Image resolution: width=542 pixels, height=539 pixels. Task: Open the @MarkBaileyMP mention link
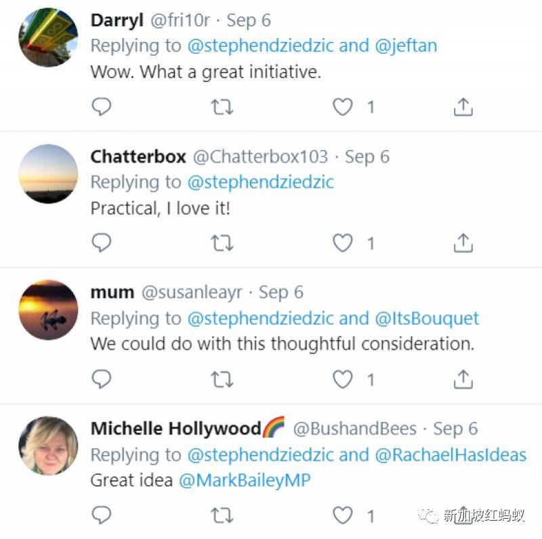245,480
